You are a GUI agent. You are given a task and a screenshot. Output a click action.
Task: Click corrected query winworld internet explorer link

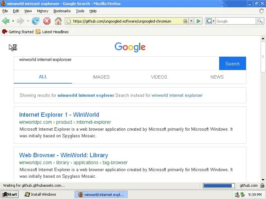pos(86,95)
